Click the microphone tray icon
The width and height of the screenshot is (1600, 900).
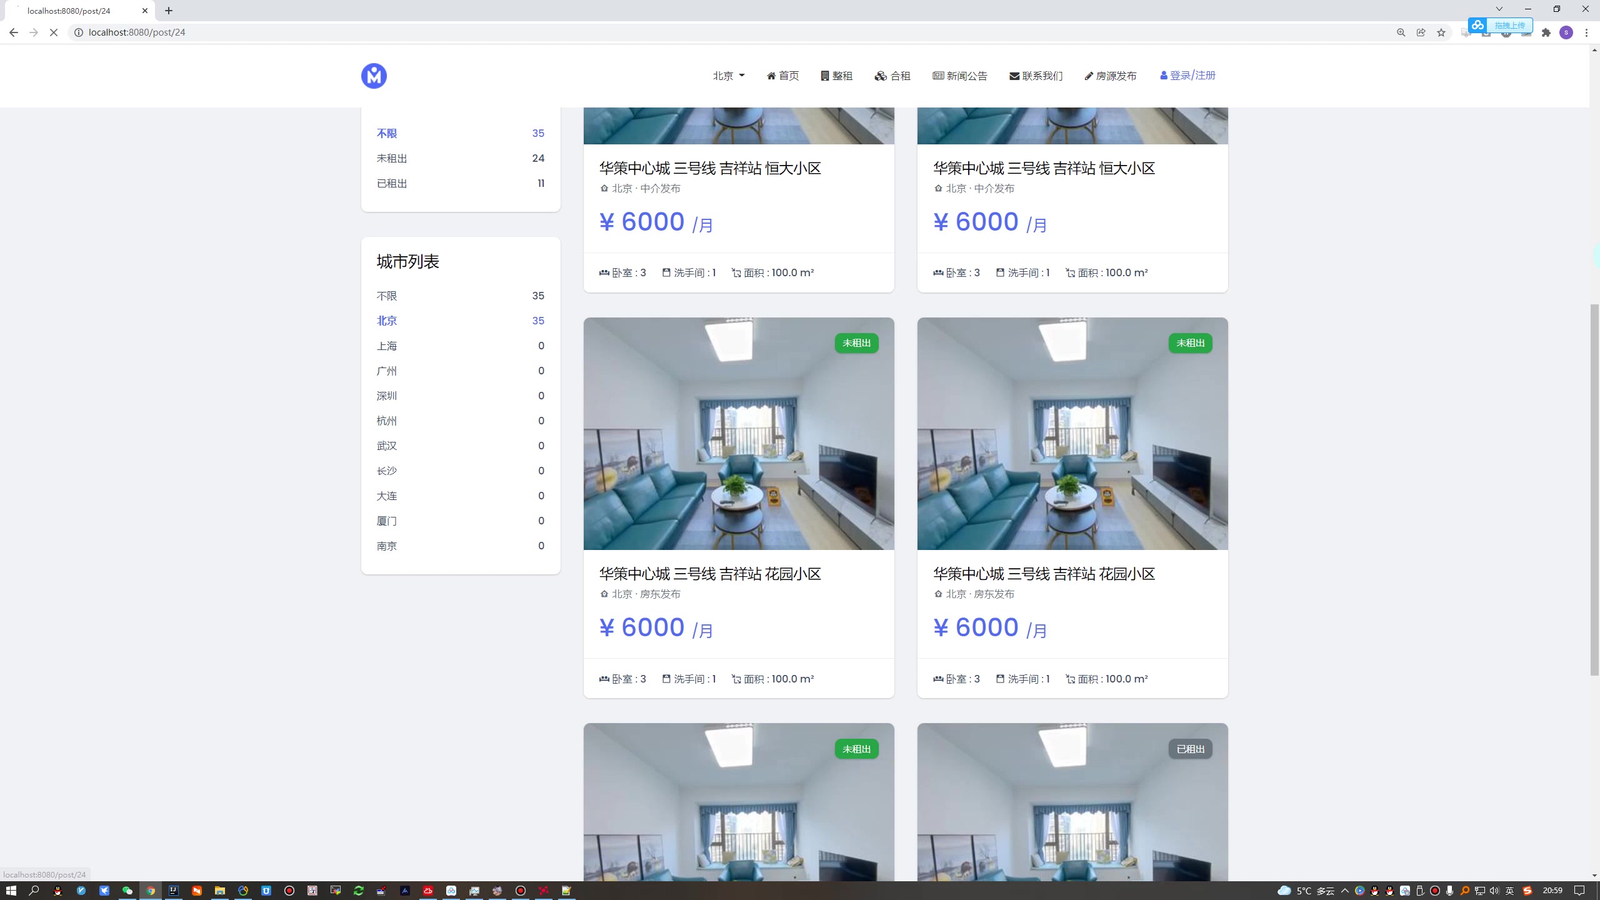[1449, 891]
